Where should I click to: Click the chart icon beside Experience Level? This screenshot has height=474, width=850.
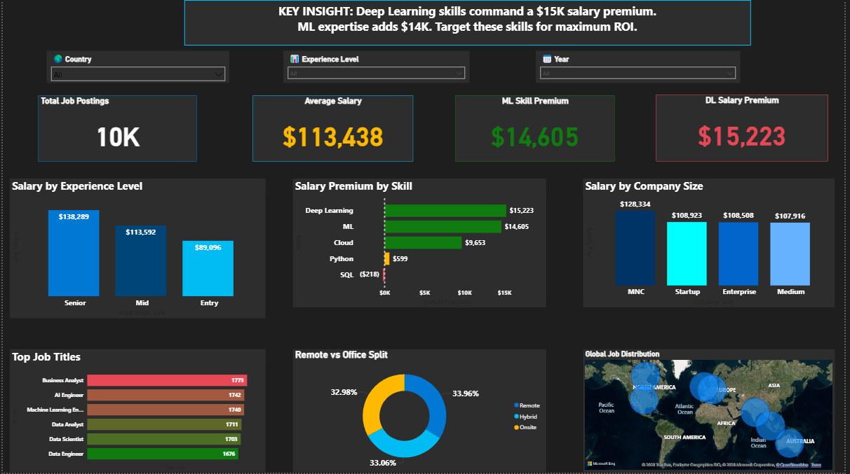point(295,59)
